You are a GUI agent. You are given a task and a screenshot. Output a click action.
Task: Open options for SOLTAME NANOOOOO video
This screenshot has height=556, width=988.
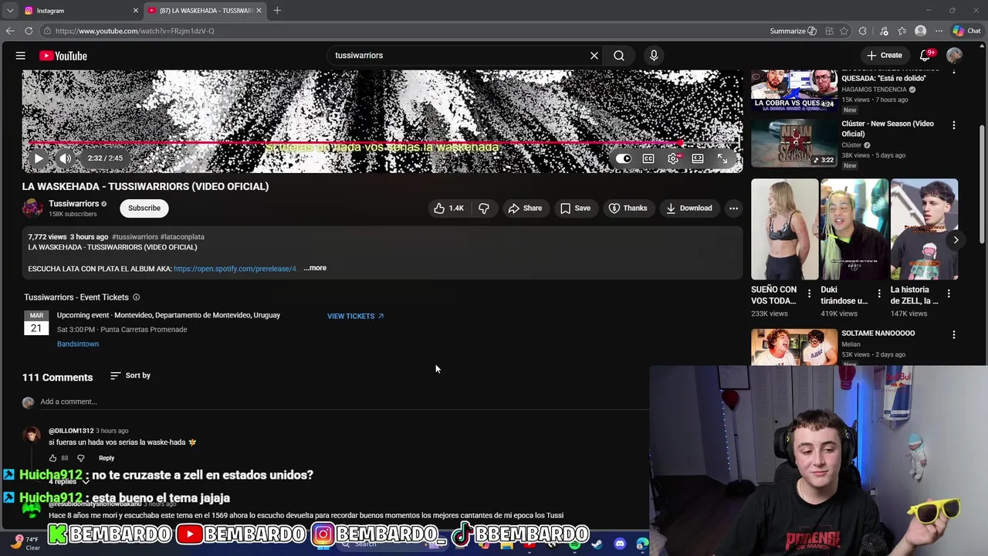954,335
